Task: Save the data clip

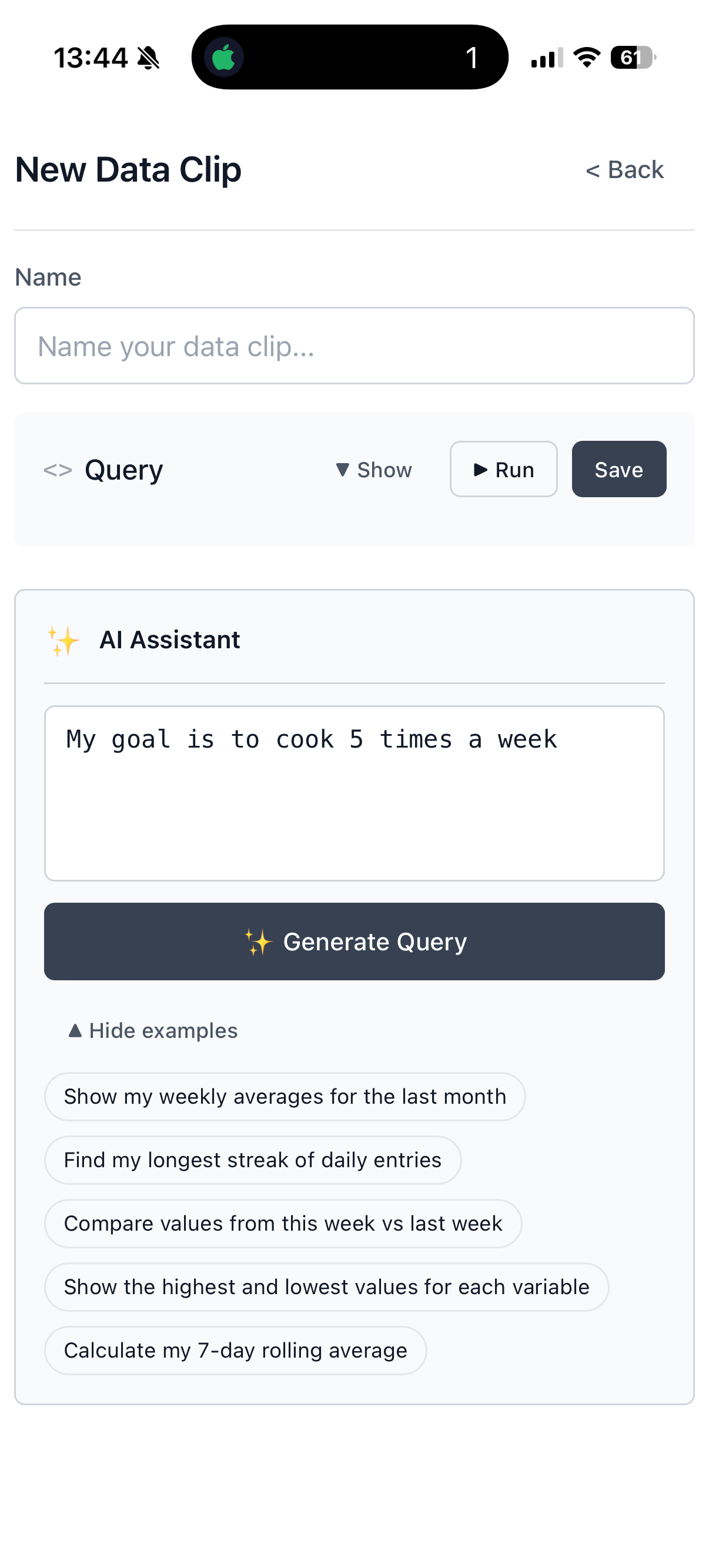Action: pos(618,470)
